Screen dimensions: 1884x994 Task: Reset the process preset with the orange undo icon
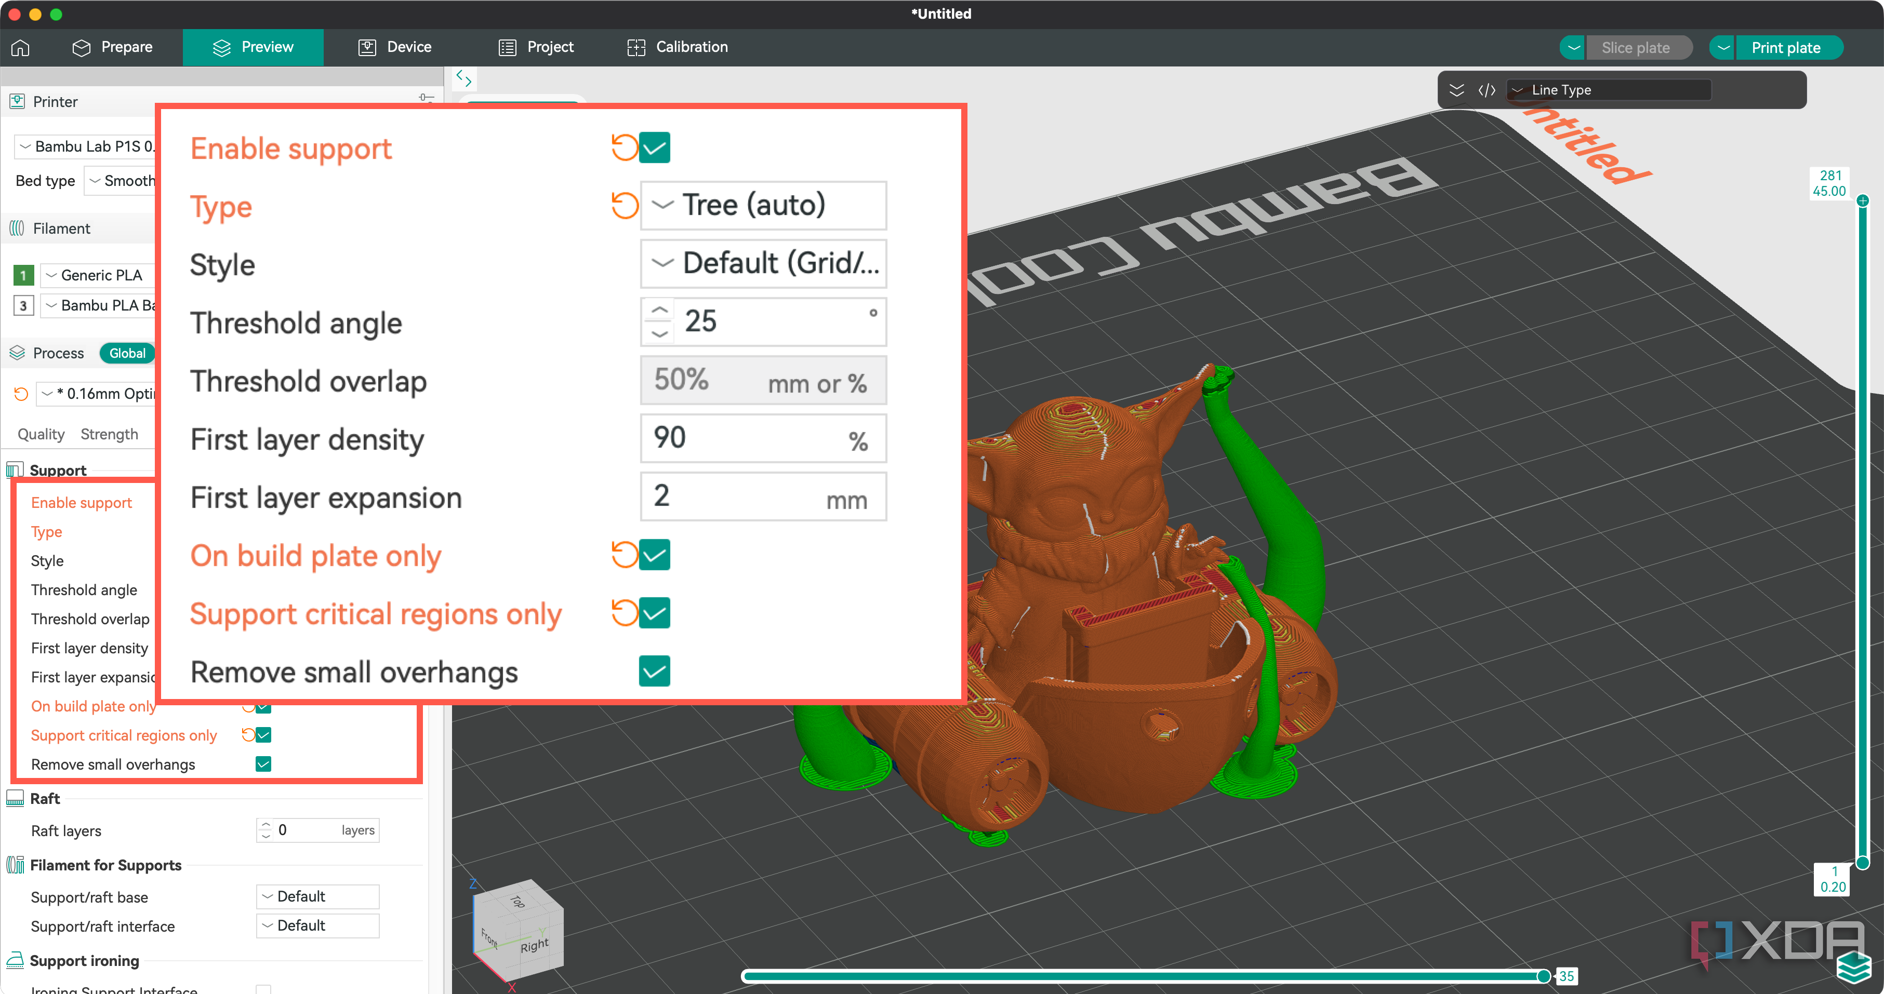pos(21,394)
